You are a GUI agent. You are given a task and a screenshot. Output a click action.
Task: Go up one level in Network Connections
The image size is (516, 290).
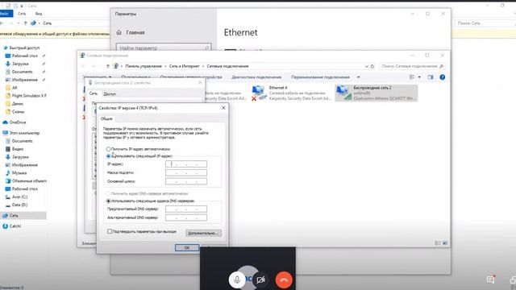click(107, 66)
